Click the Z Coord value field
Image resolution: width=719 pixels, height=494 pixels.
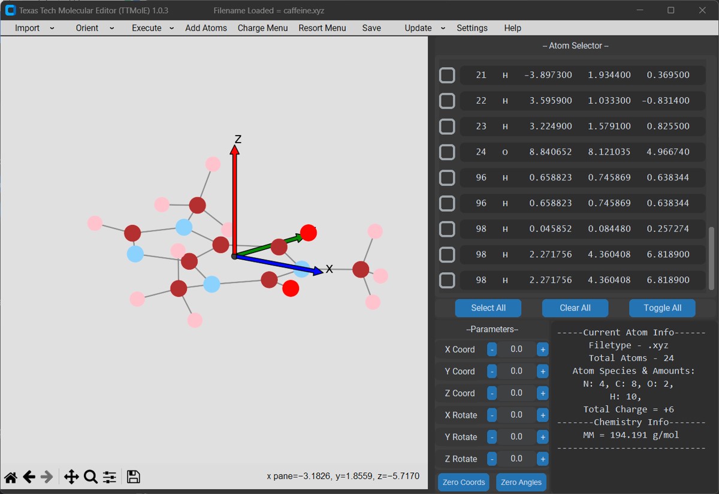(516, 393)
